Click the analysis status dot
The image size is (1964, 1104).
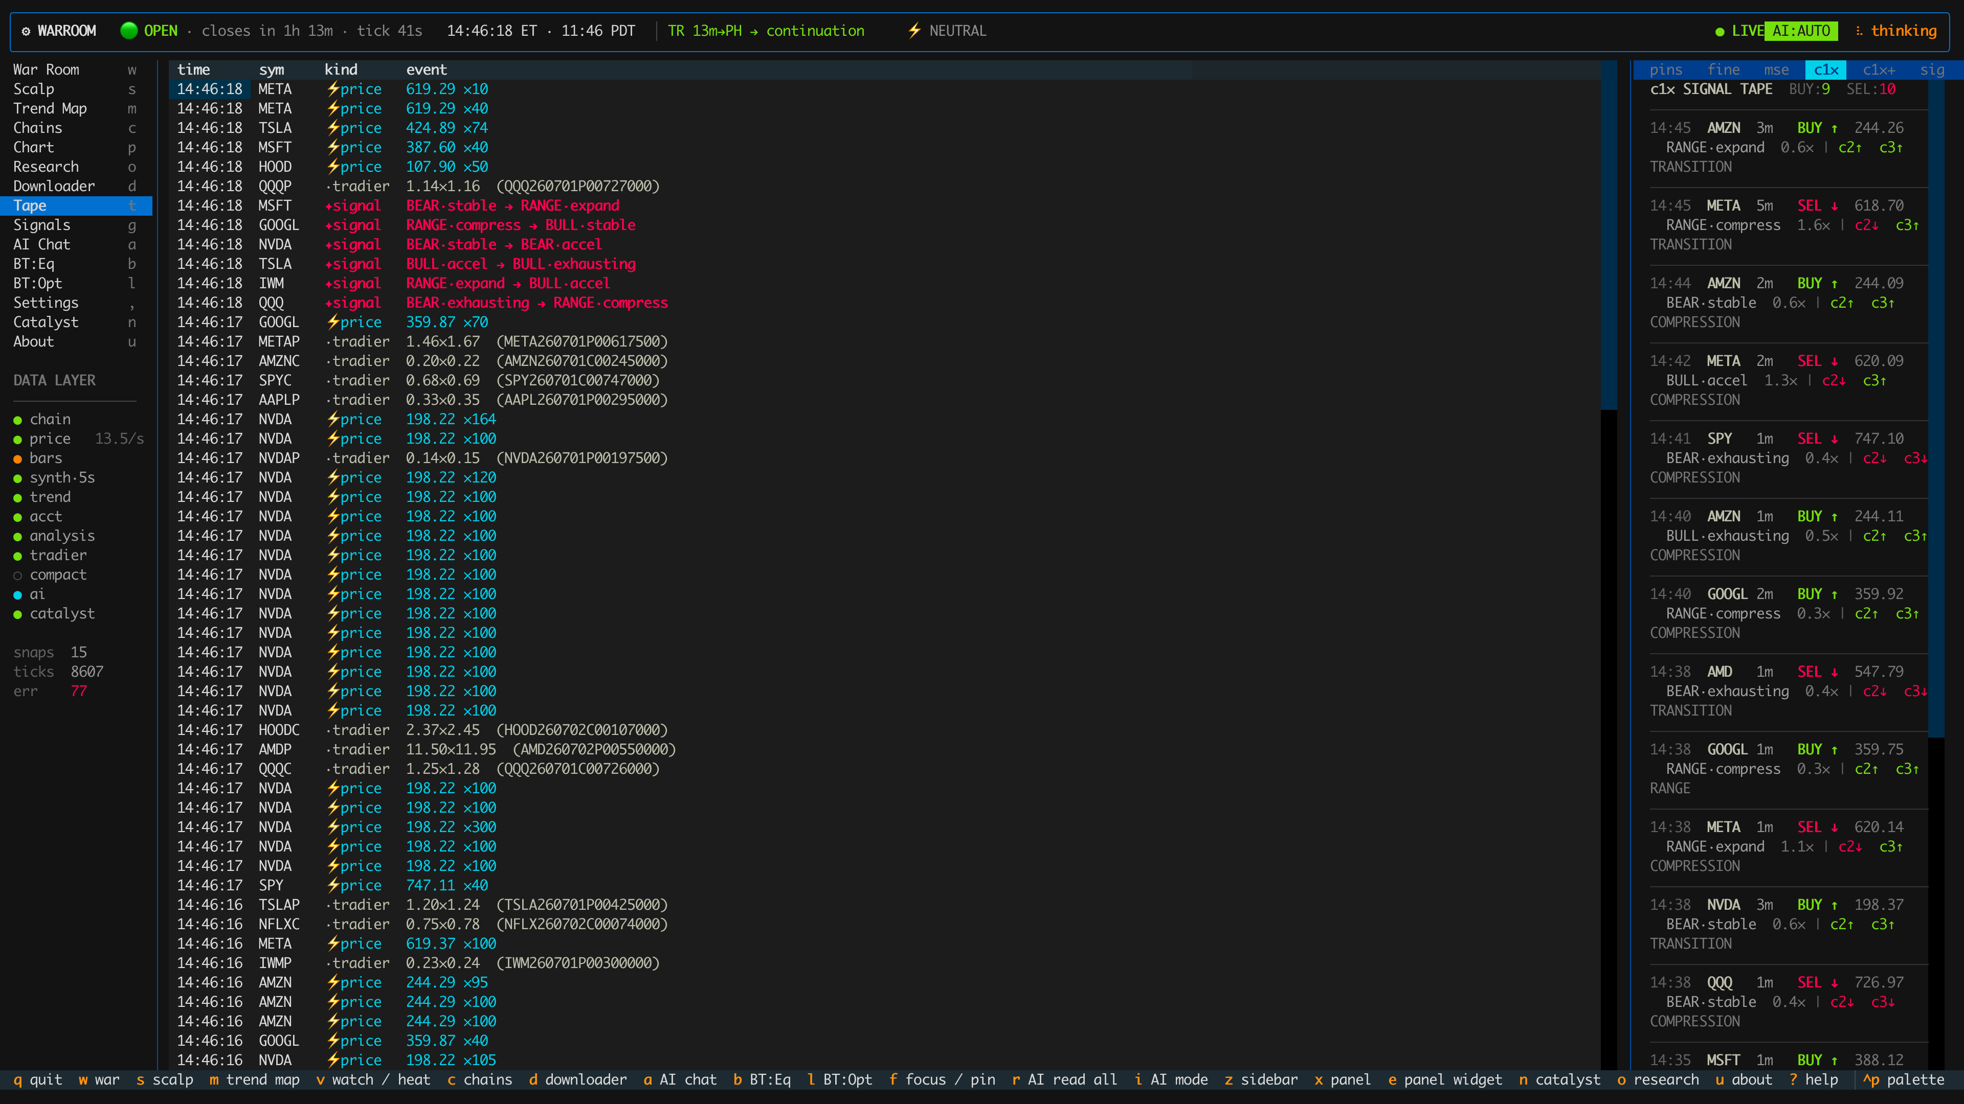point(17,536)
